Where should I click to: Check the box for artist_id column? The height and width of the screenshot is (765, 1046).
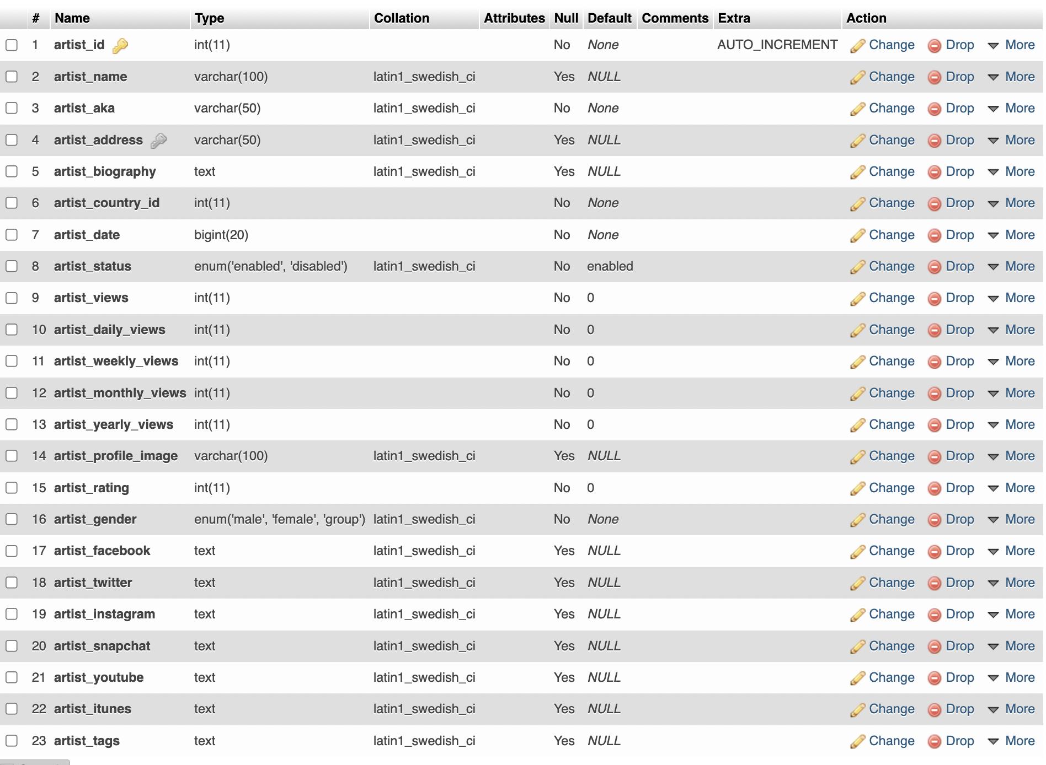12,45
